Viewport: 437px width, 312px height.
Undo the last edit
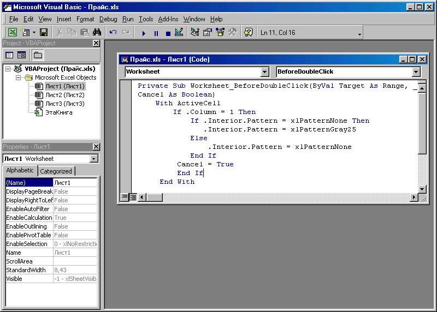point(113,32)
